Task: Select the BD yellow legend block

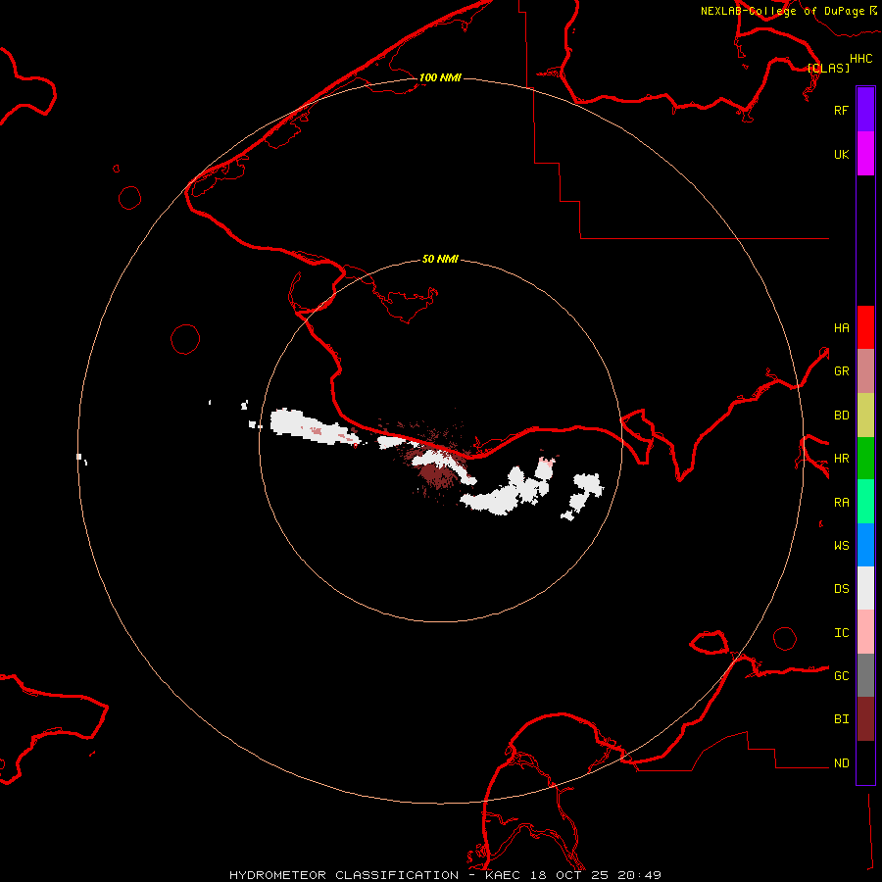Action: pyautogui.click(x=865, y=416)
